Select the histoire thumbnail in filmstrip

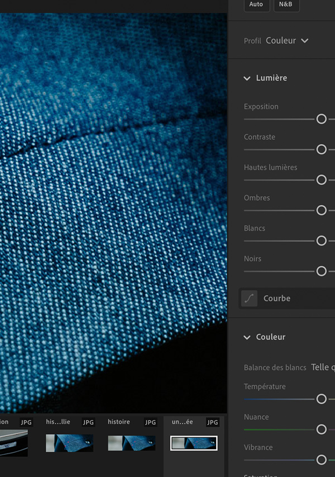(132, 443)
